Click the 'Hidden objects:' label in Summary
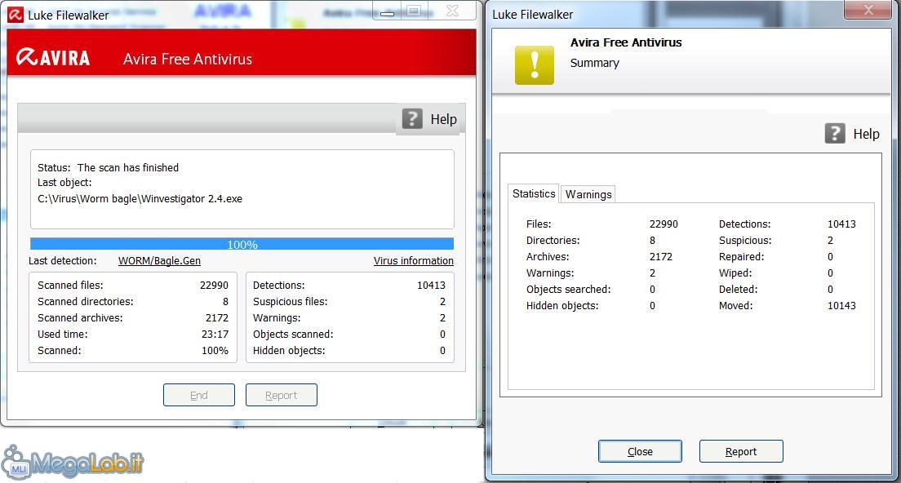The width and height of the screenshot is (901, 483). pos(562,305)
